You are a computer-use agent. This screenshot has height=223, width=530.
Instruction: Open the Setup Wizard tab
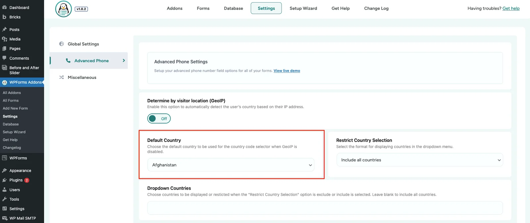[x=303, y=8]
